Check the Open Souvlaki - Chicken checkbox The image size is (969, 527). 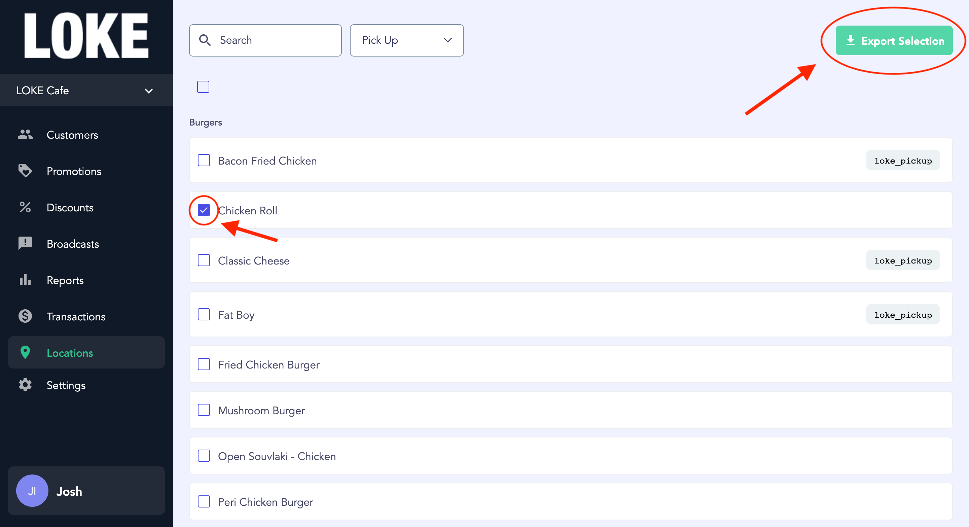click(204, 456)
